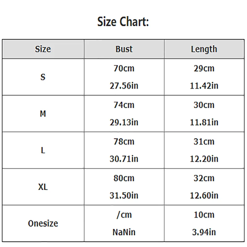Select the 12.60in length value
The height and width of the screenshot is (247, 247).
click(204, 195)
